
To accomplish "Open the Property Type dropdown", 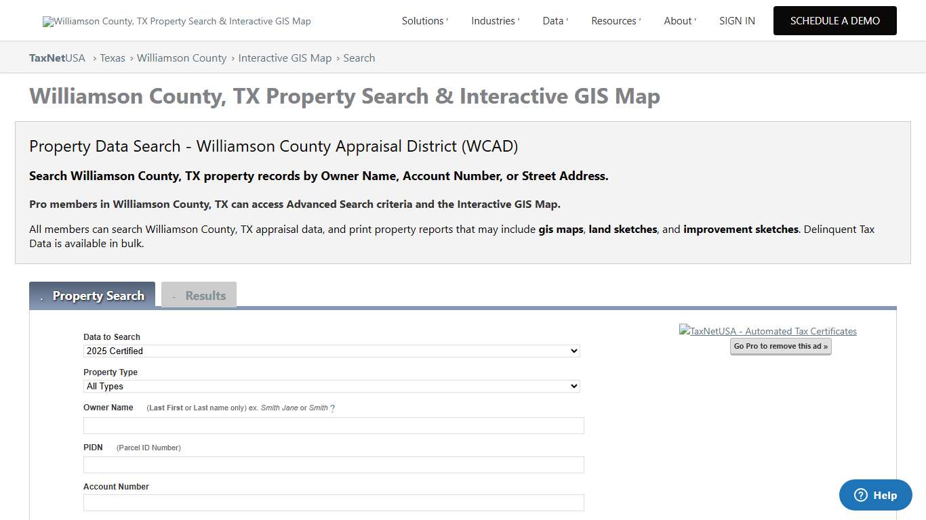I will coord(330,386).
